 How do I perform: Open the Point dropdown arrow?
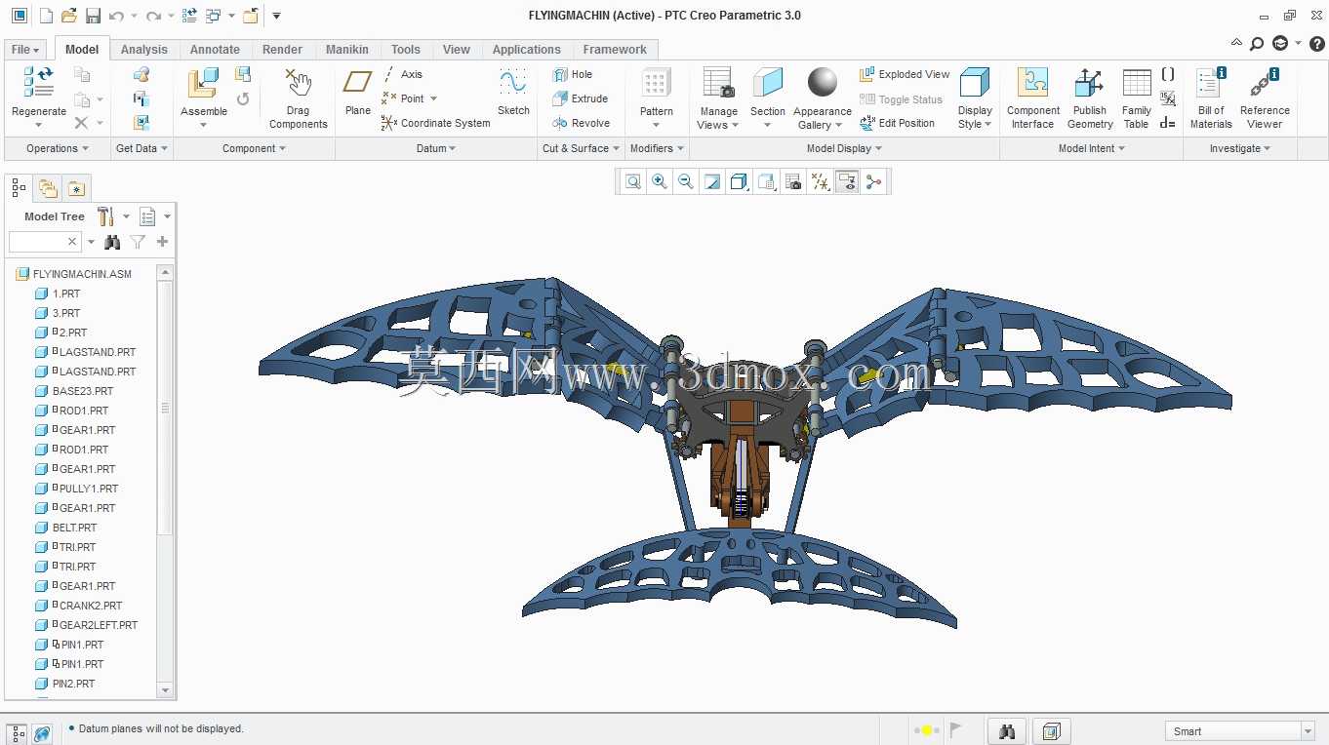(433, 98)
